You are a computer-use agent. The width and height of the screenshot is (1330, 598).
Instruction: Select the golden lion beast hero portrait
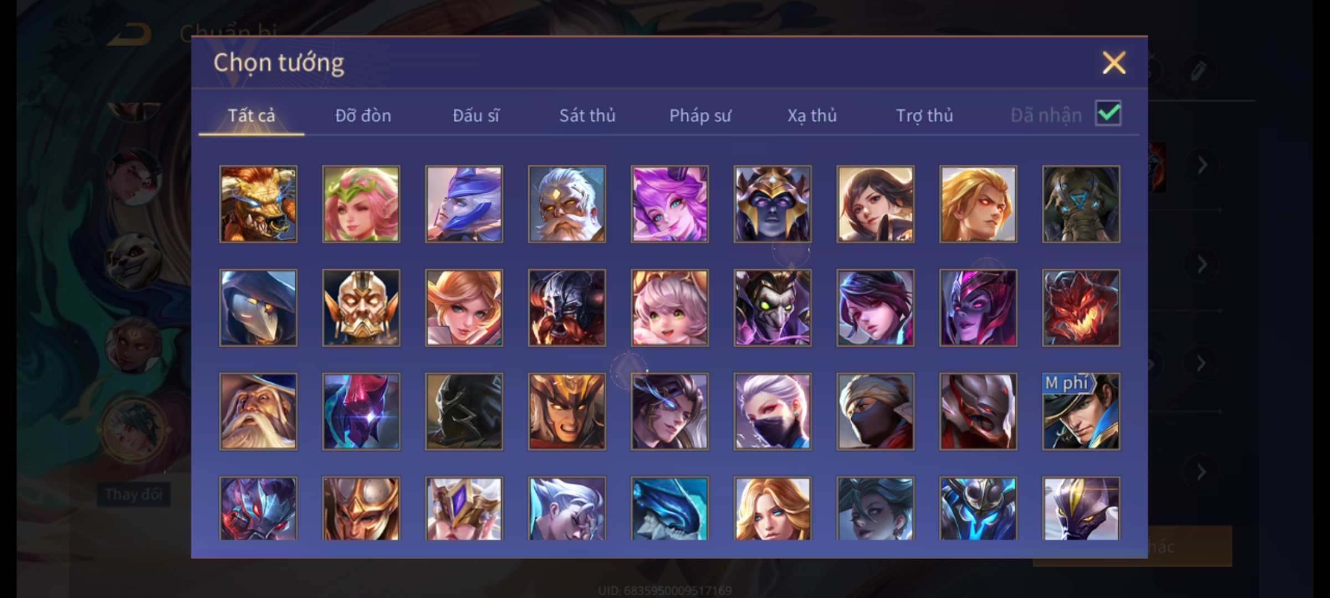coord(258,204)
